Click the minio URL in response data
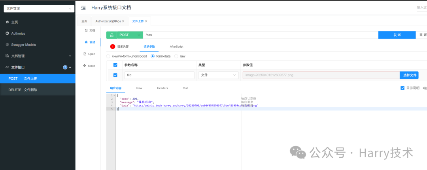This screenshot has height=170, width=427. tap(195, 105)
